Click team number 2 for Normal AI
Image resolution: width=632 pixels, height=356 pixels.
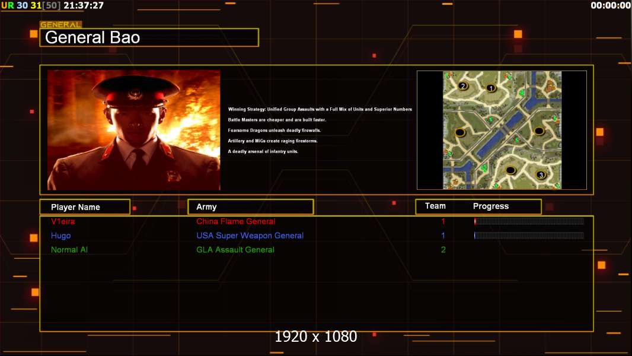pos(443,250)
